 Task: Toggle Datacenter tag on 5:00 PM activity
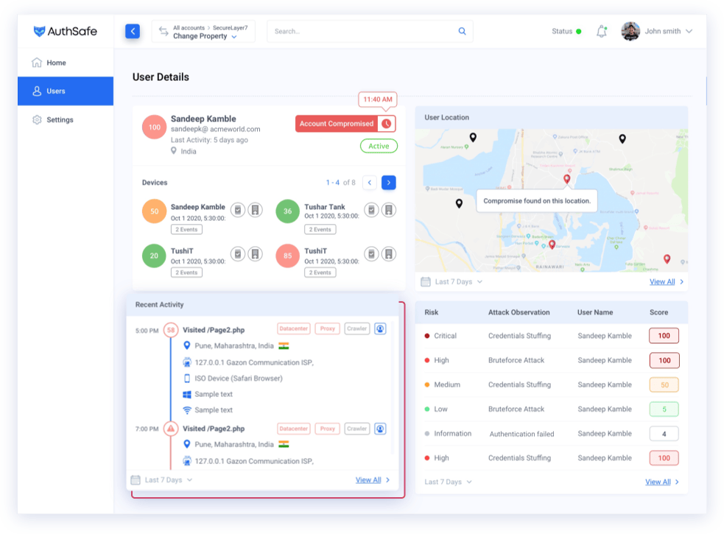294,329
